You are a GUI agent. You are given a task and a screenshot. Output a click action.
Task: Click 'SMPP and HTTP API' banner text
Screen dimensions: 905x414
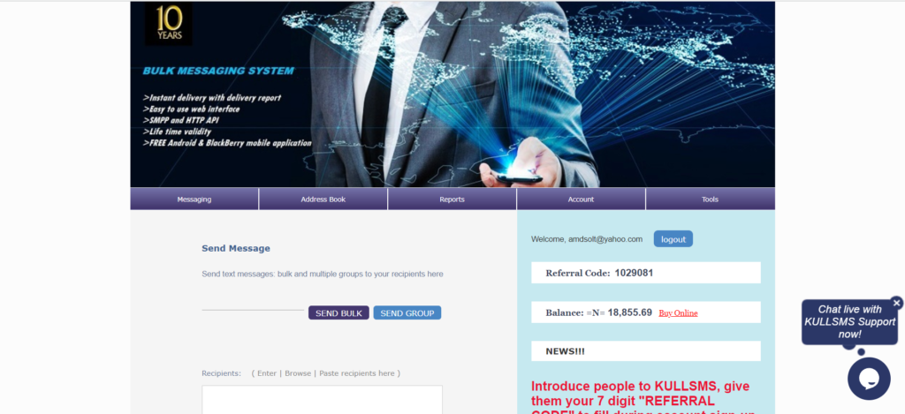pos(180,121)
